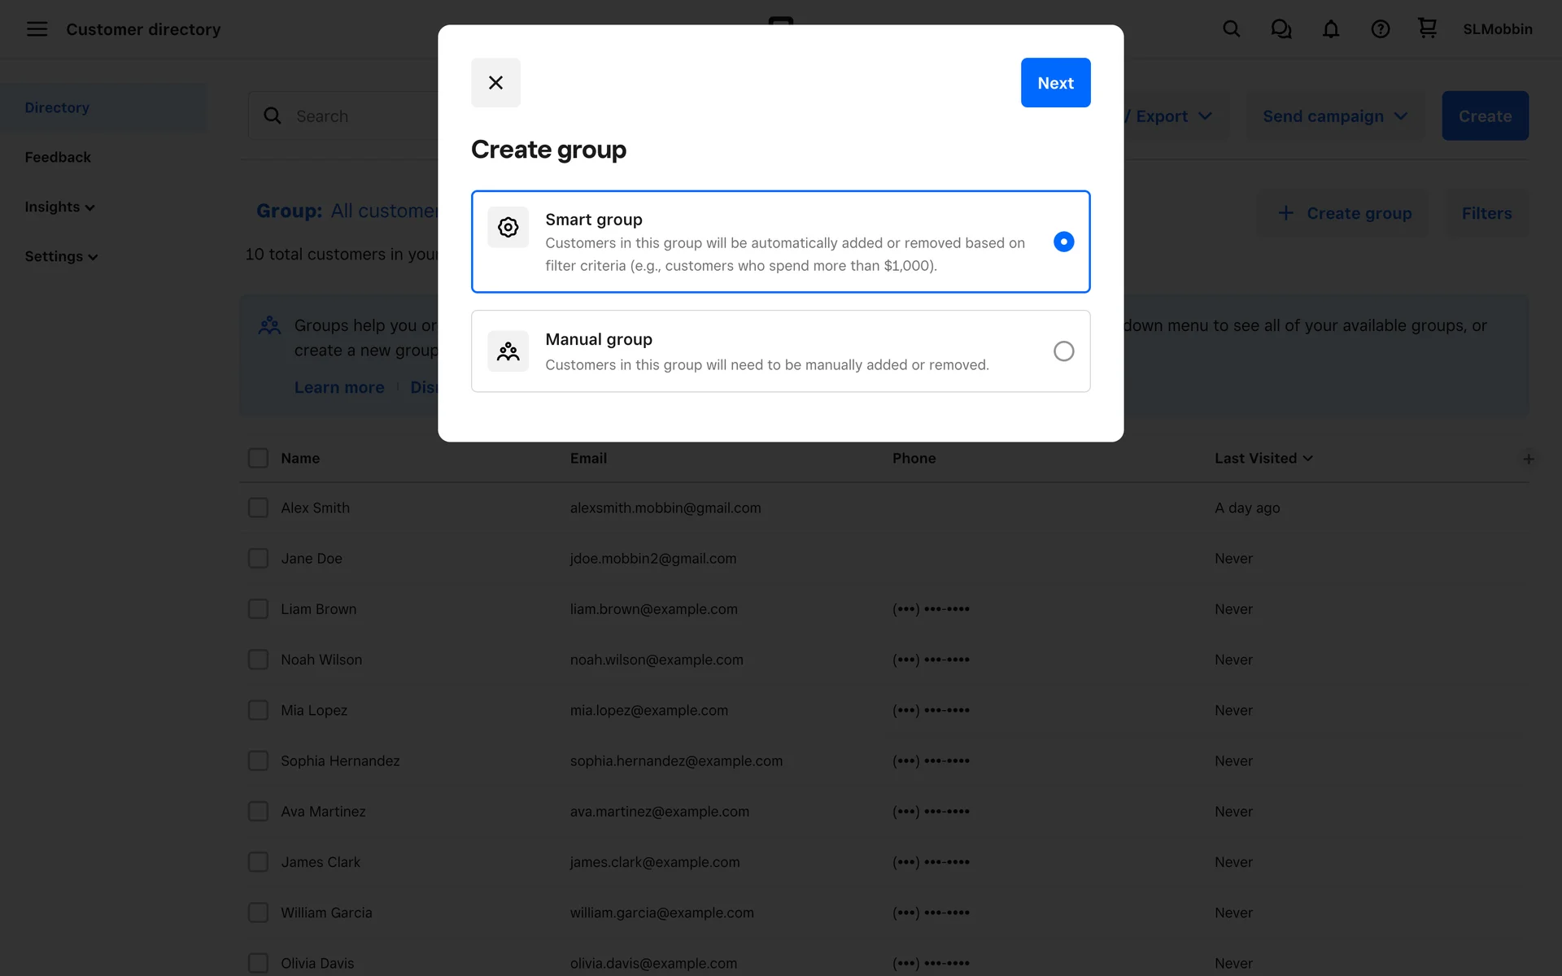Open the hamburger navigation menu
The width and height of the screenshot is (1562, 976).
click(37, 29)
